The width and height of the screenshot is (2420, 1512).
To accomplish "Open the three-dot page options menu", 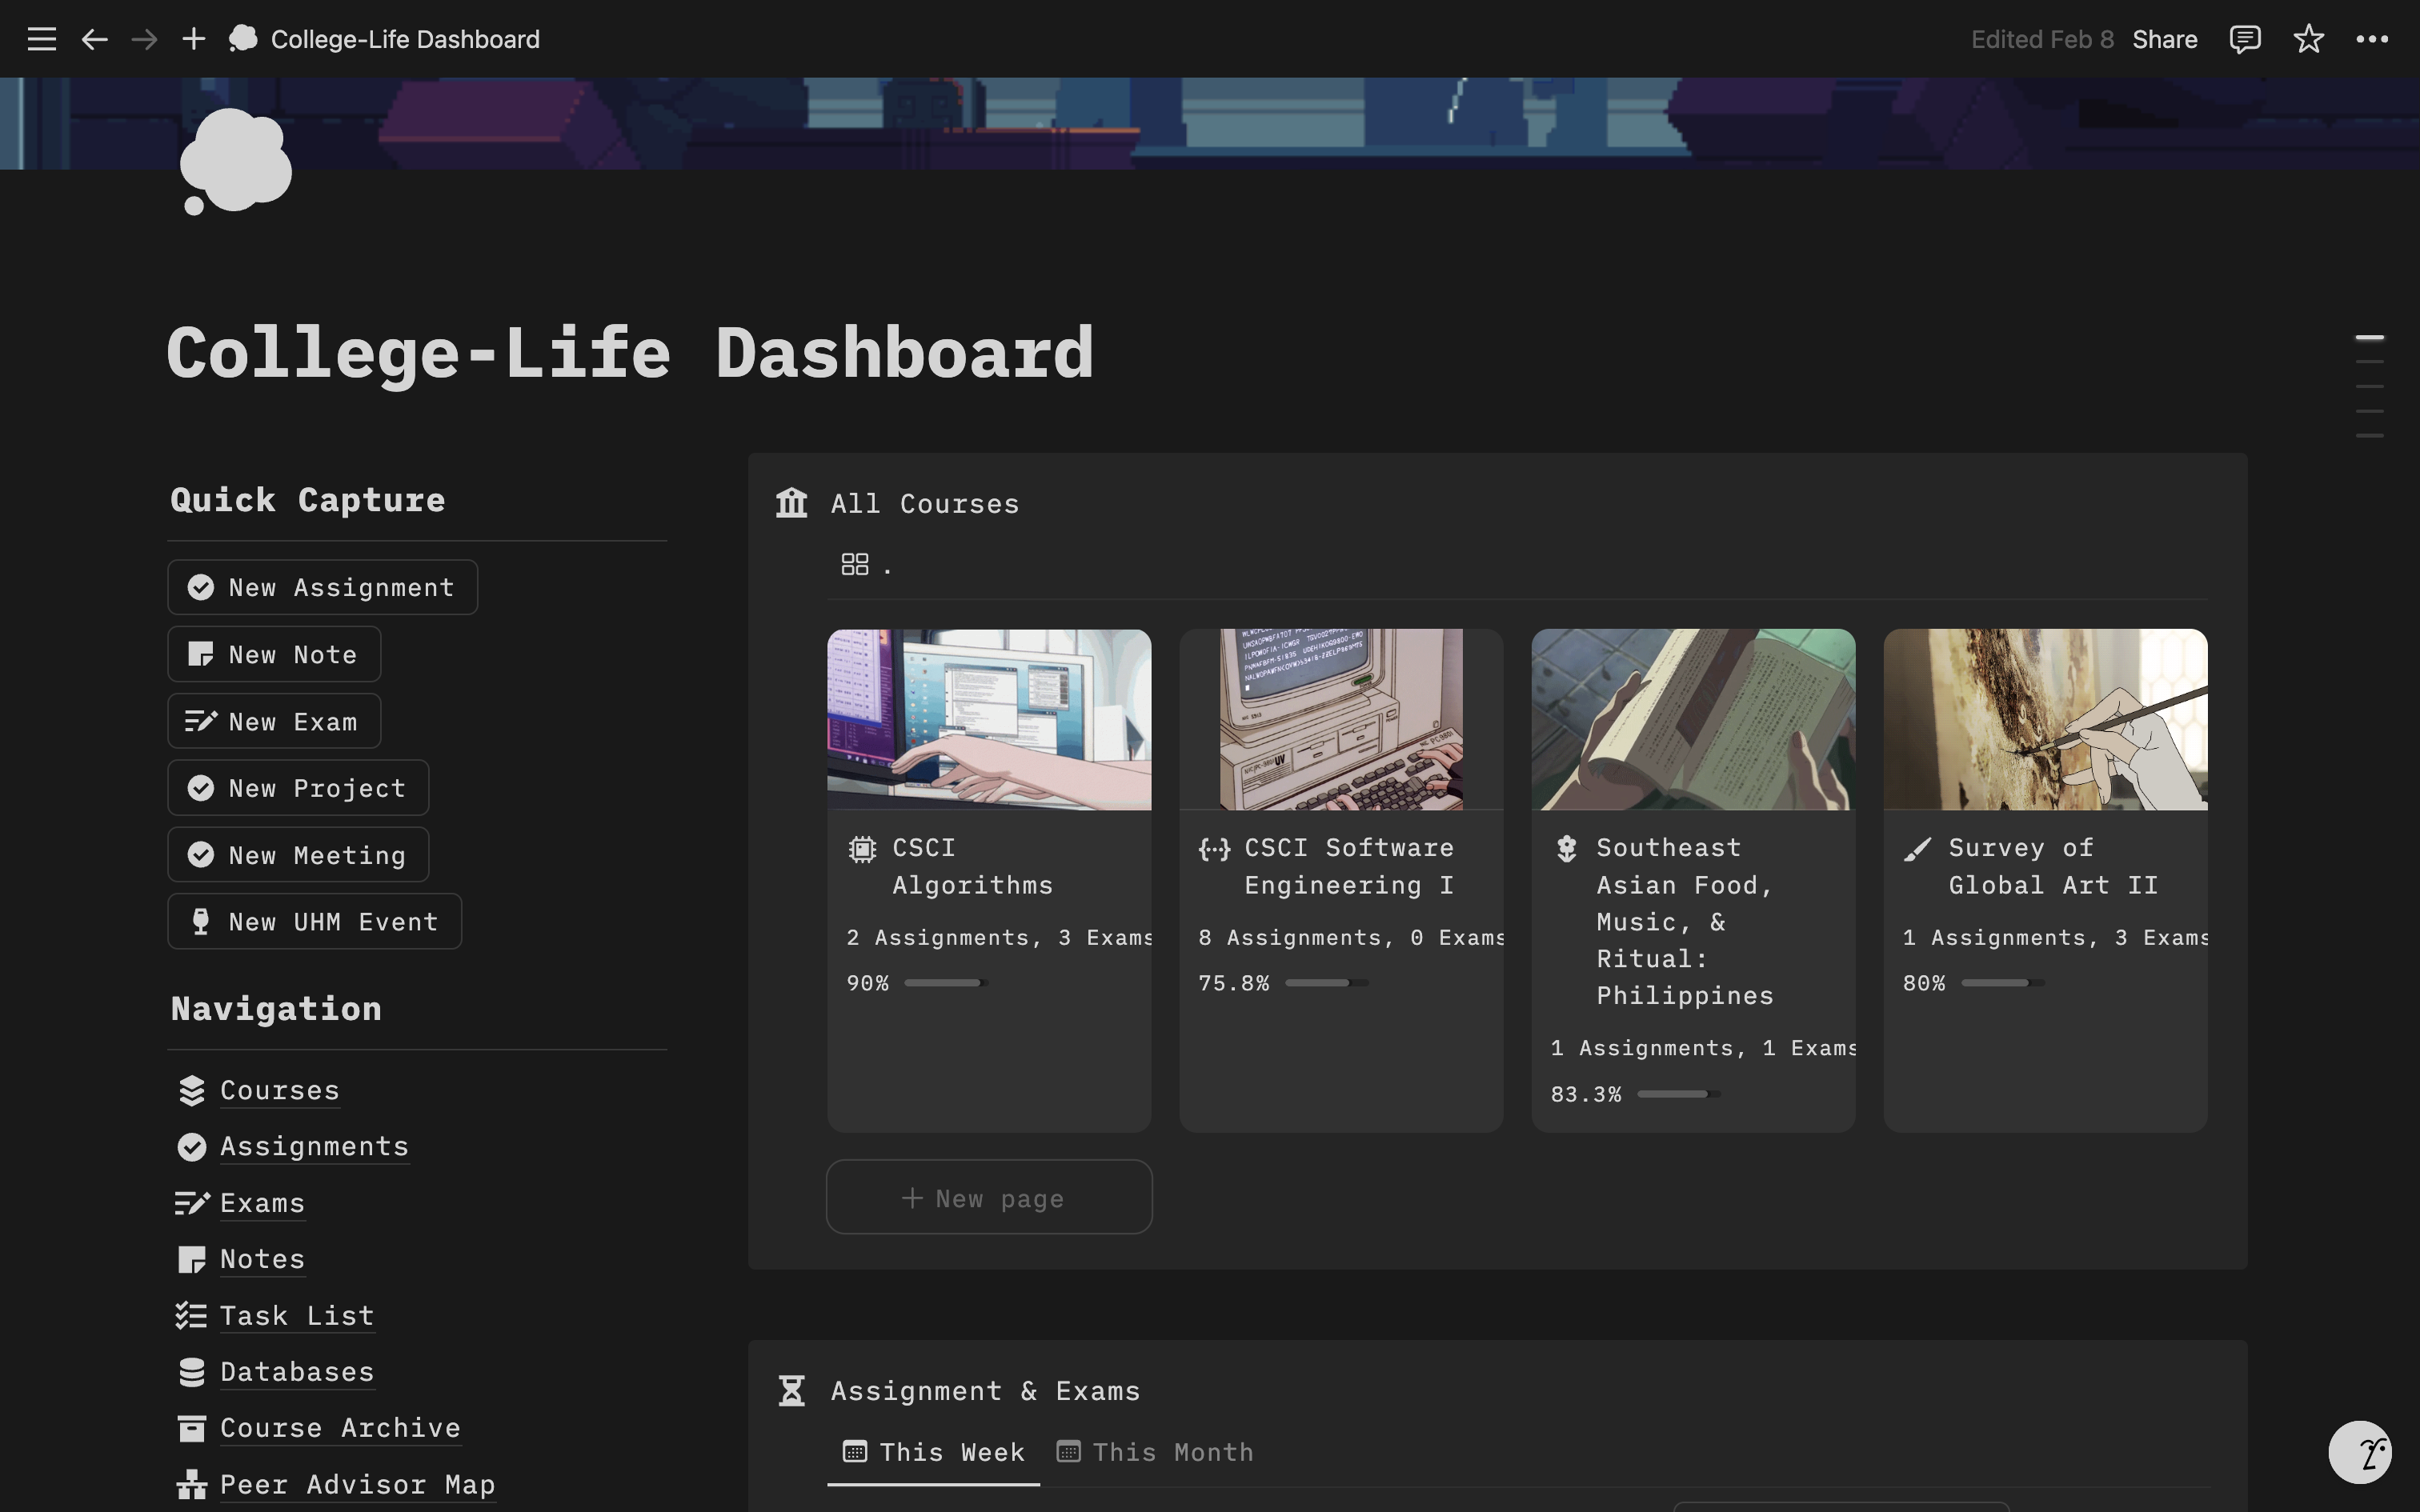I will (2372, 39).
